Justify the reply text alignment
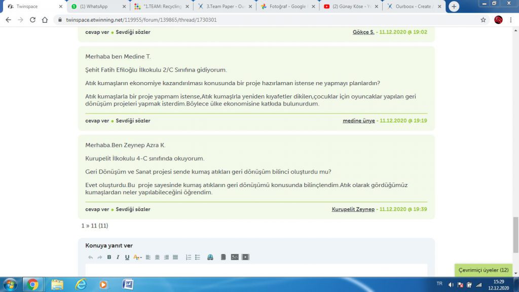 click(x=175, y=258)
